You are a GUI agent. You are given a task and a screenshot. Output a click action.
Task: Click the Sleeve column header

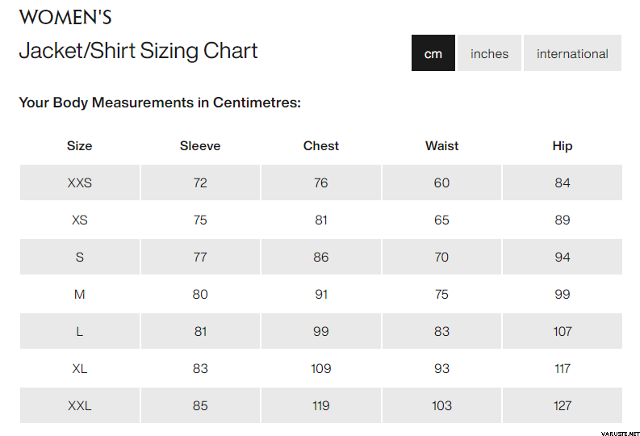(x=200, y=146)
